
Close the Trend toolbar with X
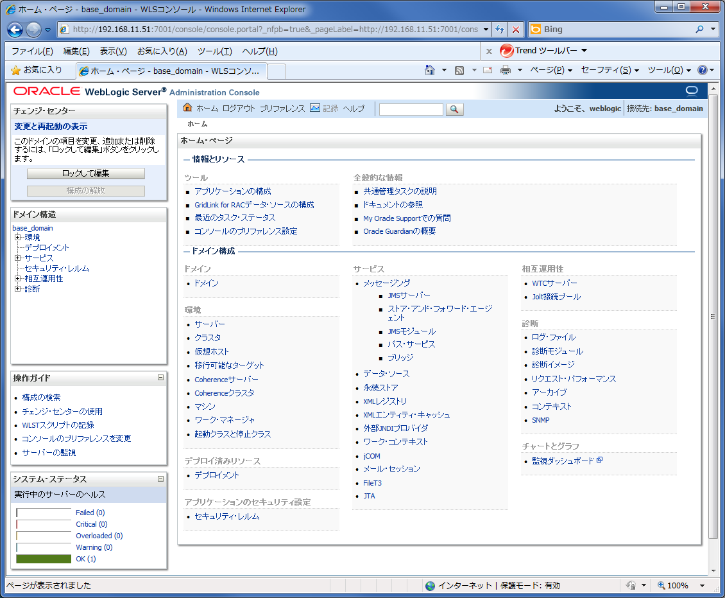point(489,51)
